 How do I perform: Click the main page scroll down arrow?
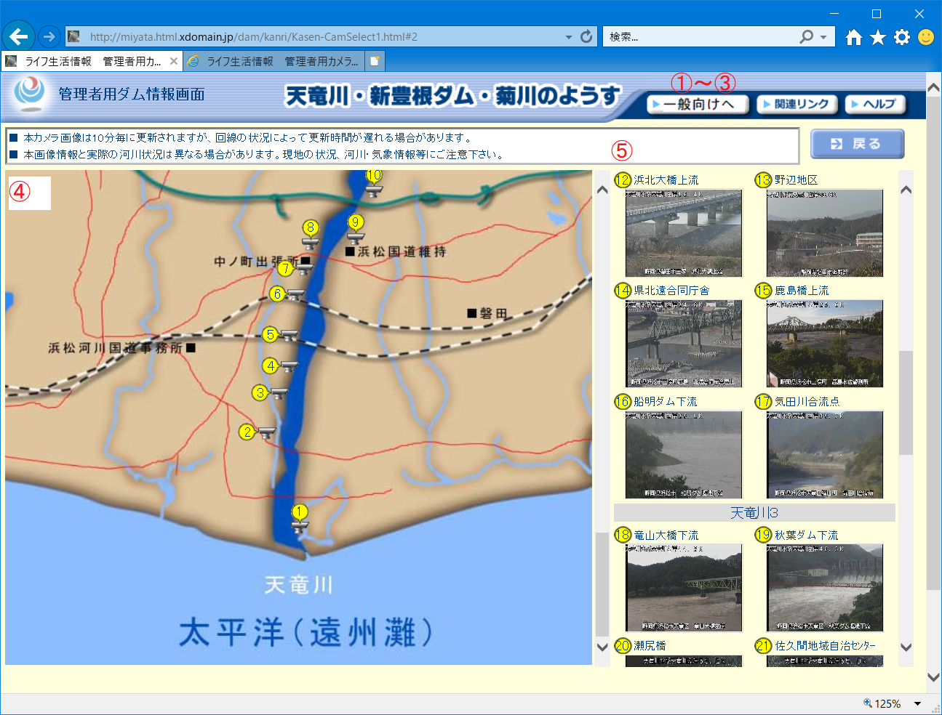pos(934,677)
